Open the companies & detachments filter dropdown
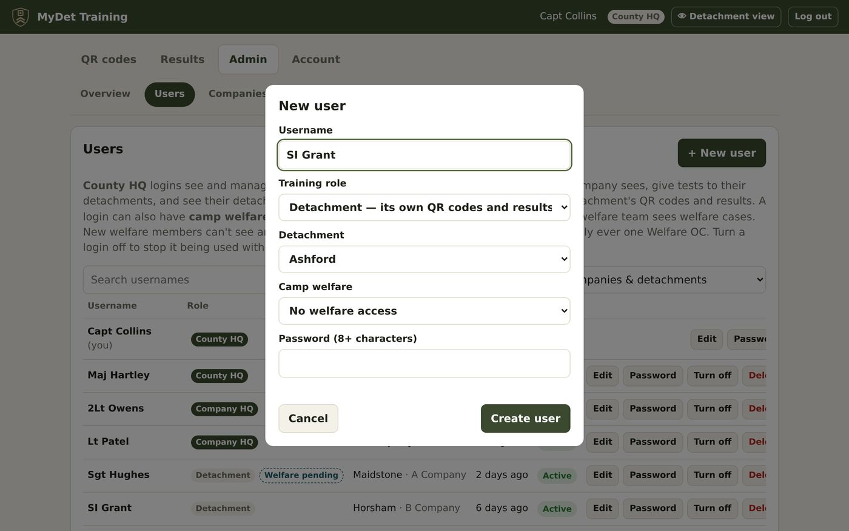This screenshot has width=849, height=531. pyautogui.click(x=673, y=280)
